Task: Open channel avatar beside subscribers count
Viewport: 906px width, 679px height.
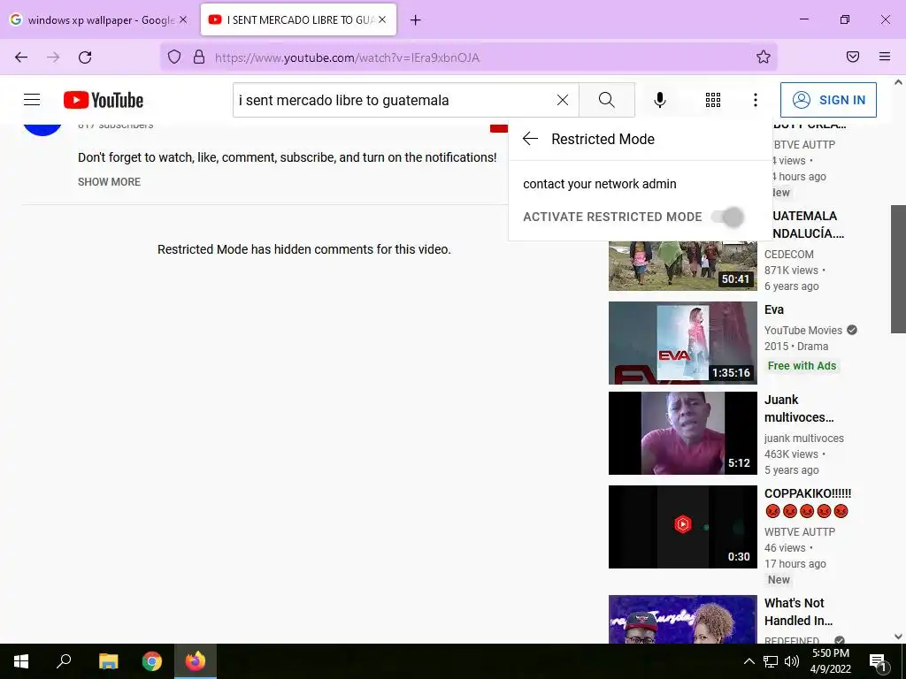Action: [x=42, y=129]
